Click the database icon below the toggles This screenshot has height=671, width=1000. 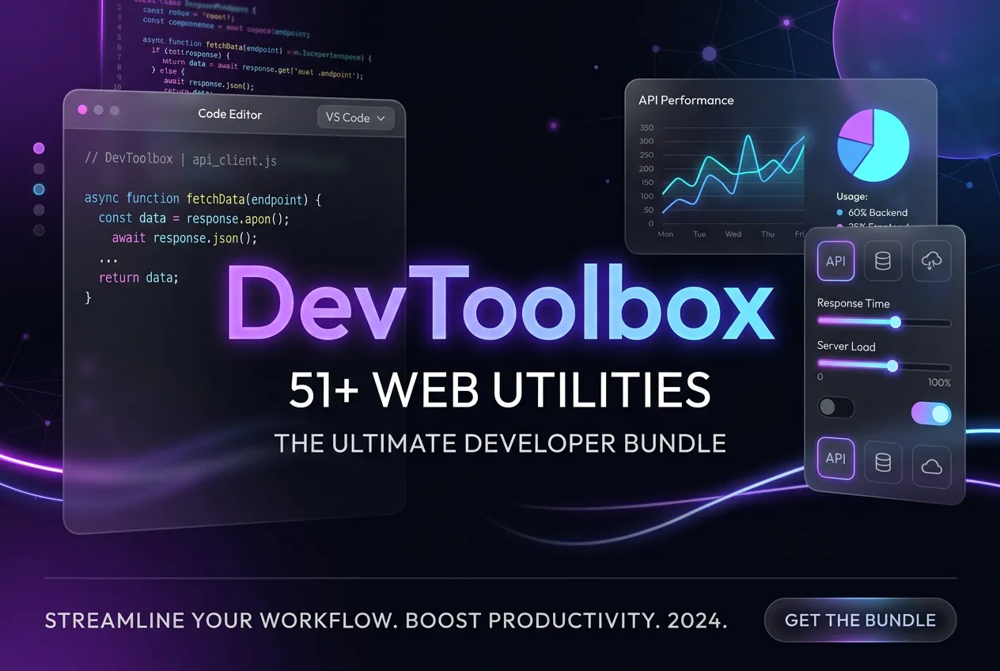(x=883, y=462)
